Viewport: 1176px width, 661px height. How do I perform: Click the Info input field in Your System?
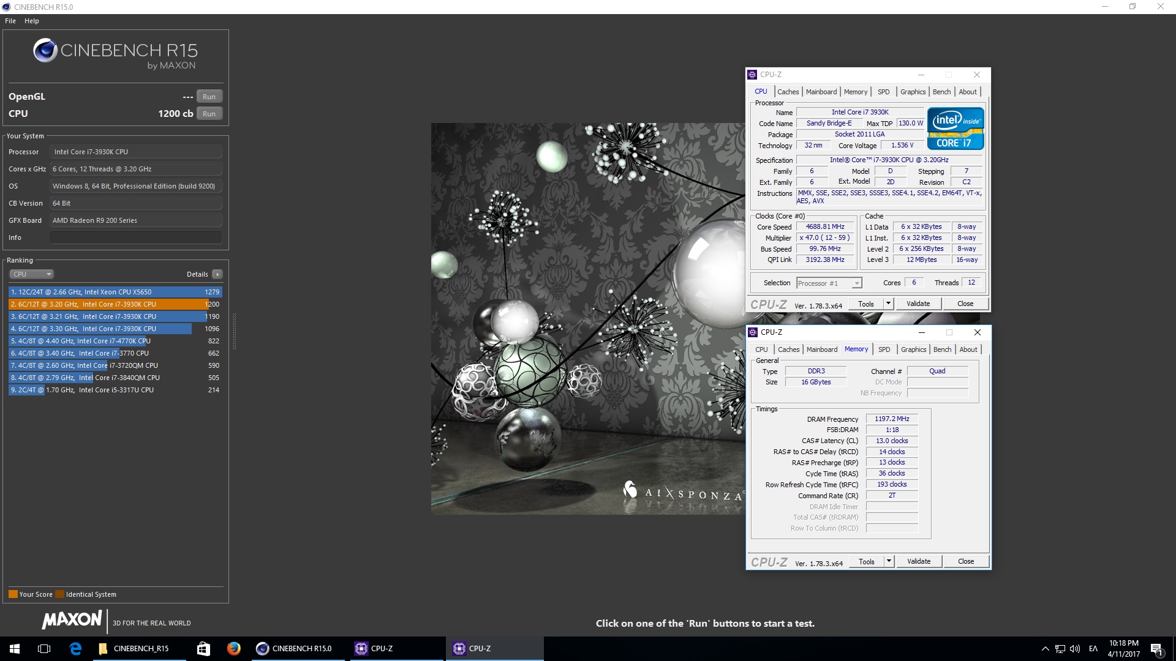point(136,237)
